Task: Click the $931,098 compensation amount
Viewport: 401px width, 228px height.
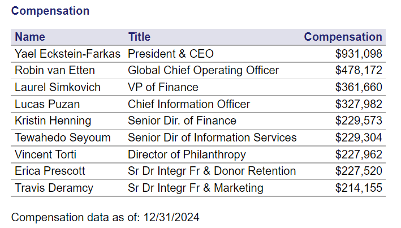Action: pos(359,54)
